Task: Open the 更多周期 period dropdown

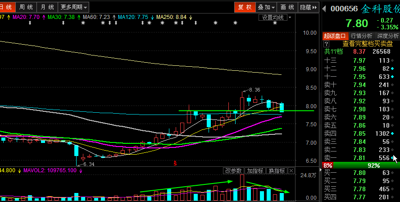Action: point(74,7)
